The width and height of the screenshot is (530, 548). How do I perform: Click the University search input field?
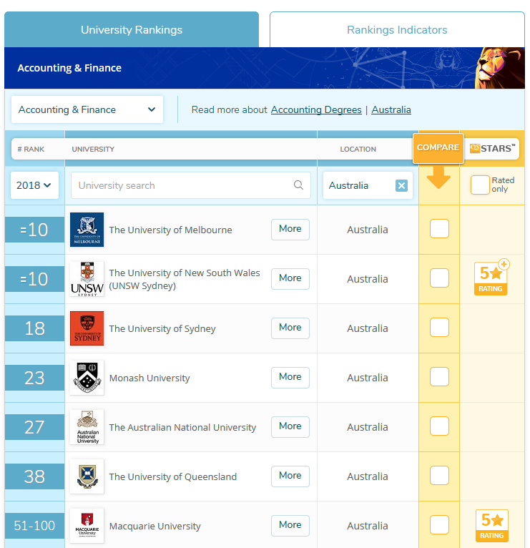[x=182, y=185]
